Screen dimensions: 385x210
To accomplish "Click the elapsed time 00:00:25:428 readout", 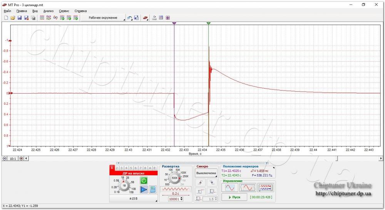I will [x=261, y=197].
